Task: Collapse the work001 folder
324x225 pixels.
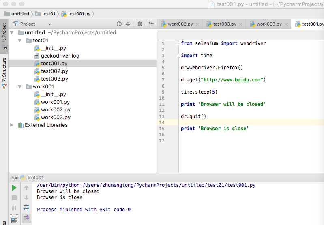Action: click(20, 87)
